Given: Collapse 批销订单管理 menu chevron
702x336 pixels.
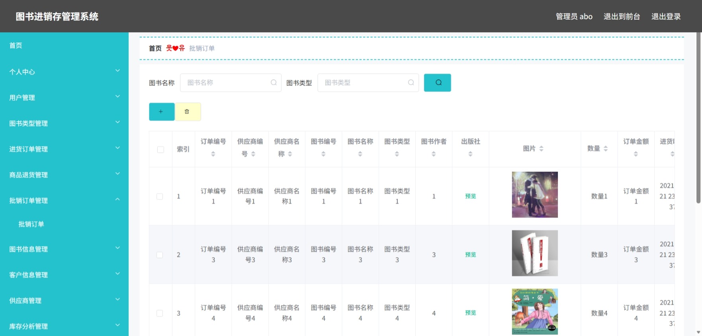Looking at the screenshot, I should tap(117, 199).
